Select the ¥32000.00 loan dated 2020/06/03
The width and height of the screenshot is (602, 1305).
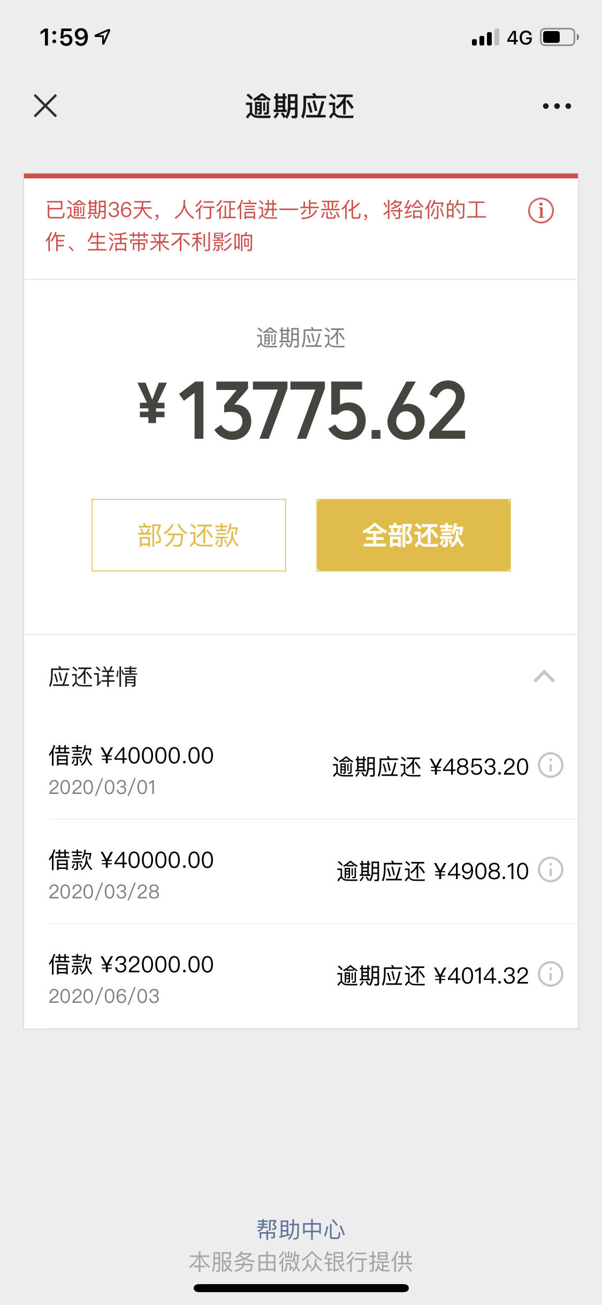pos(301,976)
